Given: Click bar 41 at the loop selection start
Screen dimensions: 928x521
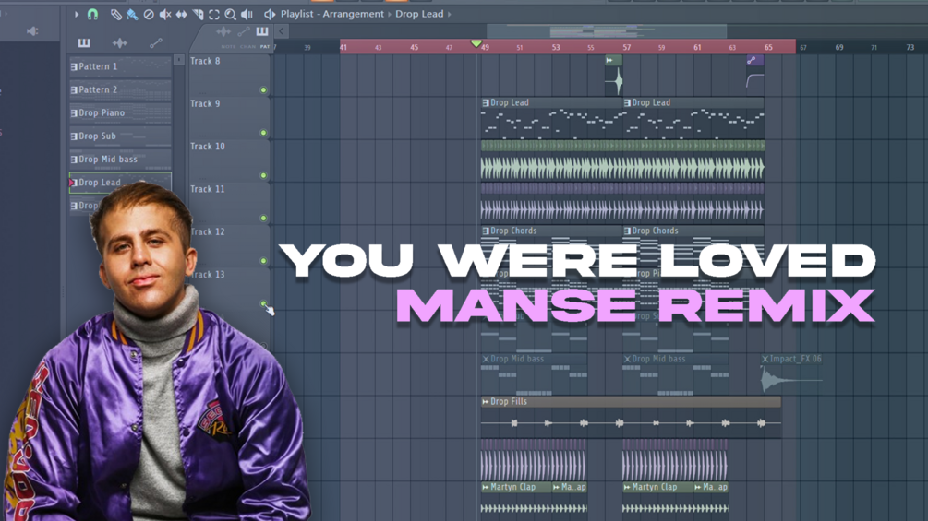Looking at the screenshot, I should coord(343,47).
